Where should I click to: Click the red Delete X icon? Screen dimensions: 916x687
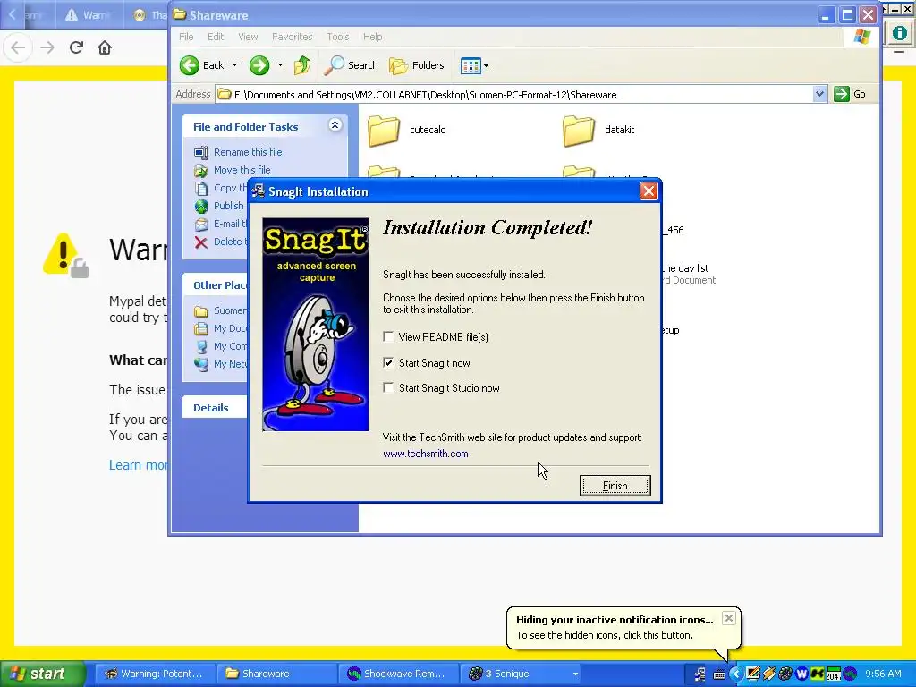[x=201, y=242]
